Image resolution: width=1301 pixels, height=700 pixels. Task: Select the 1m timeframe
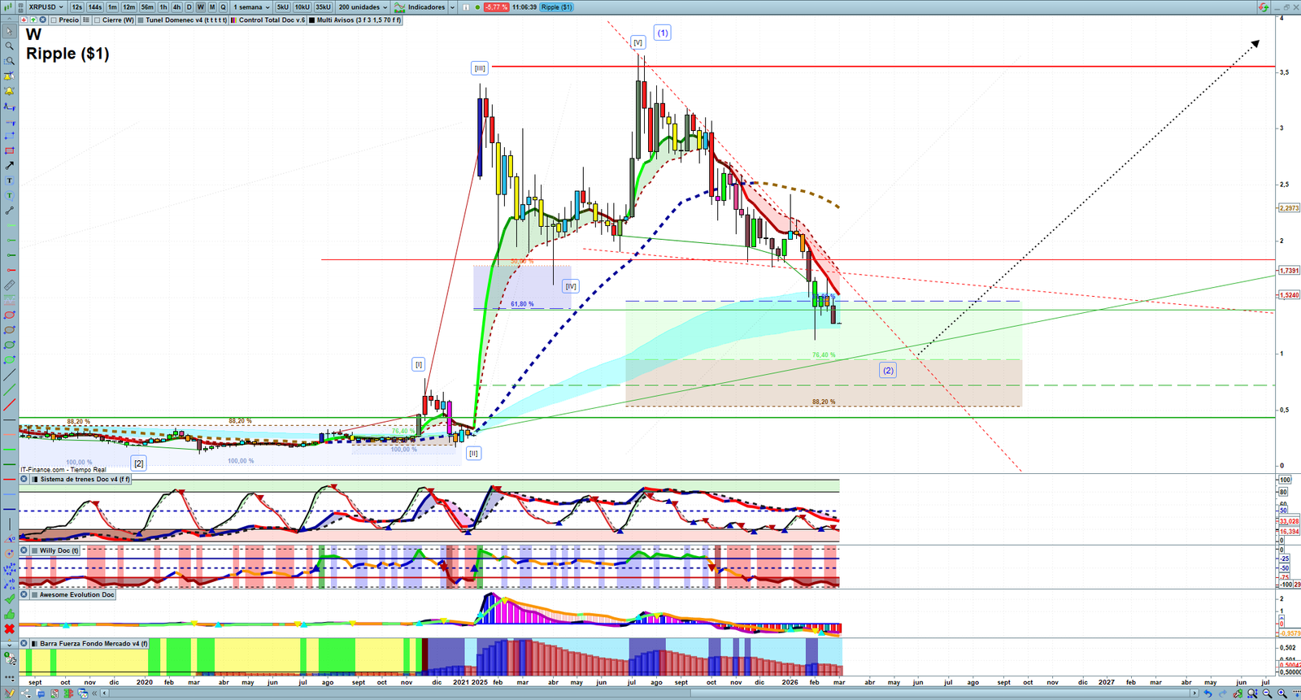coord(112,7)
